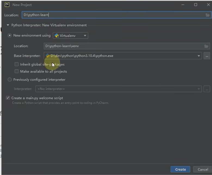Click the Virtualenv python icon in dropdown
Viewport: 212px width, 175px height.
[57, 36]
